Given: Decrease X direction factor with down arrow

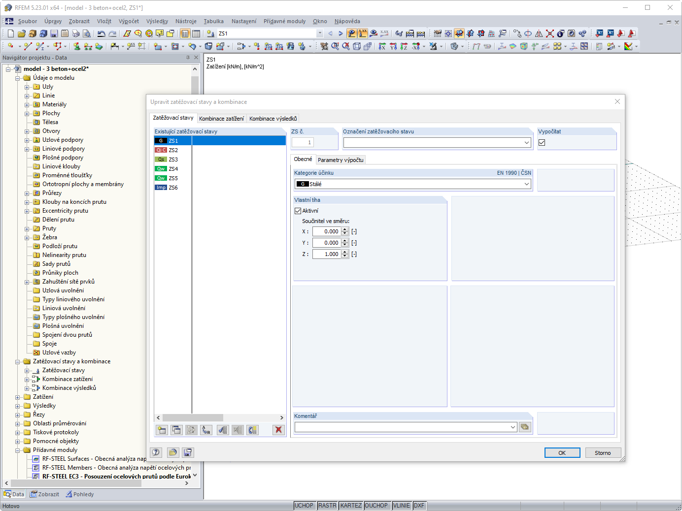Looking at the screenshot, I should click(345, 233).
